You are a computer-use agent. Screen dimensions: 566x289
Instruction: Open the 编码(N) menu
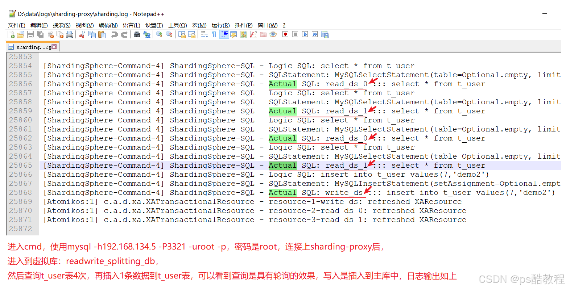(108, 25)
